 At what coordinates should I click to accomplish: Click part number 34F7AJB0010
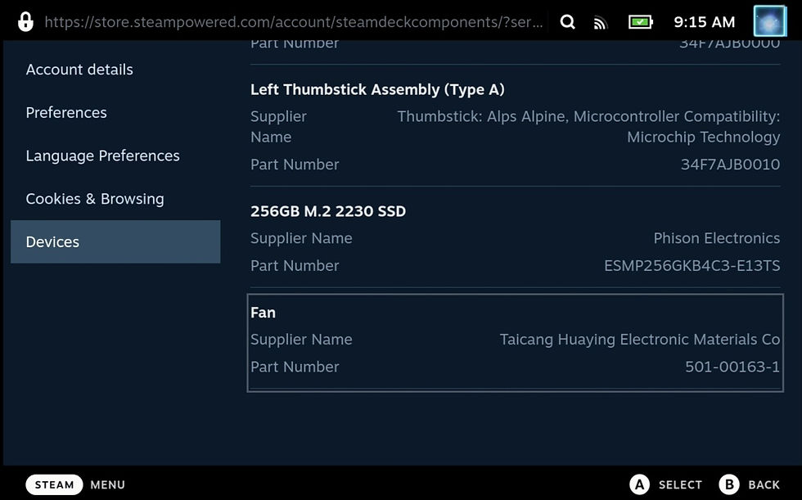coord(730,164)
